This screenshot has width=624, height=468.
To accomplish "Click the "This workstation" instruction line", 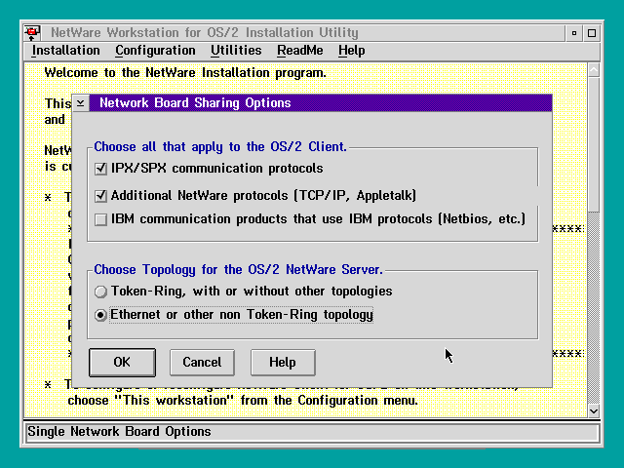I will pos(243,401).
